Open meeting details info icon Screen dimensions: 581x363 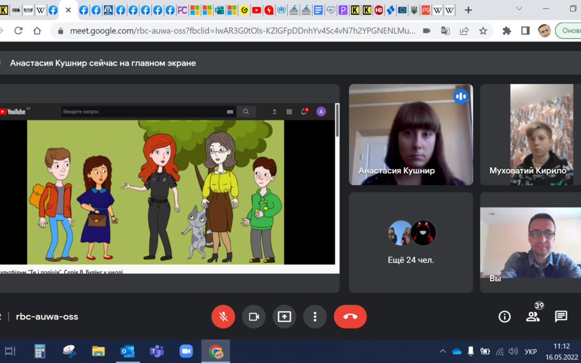tap(504, 317)
